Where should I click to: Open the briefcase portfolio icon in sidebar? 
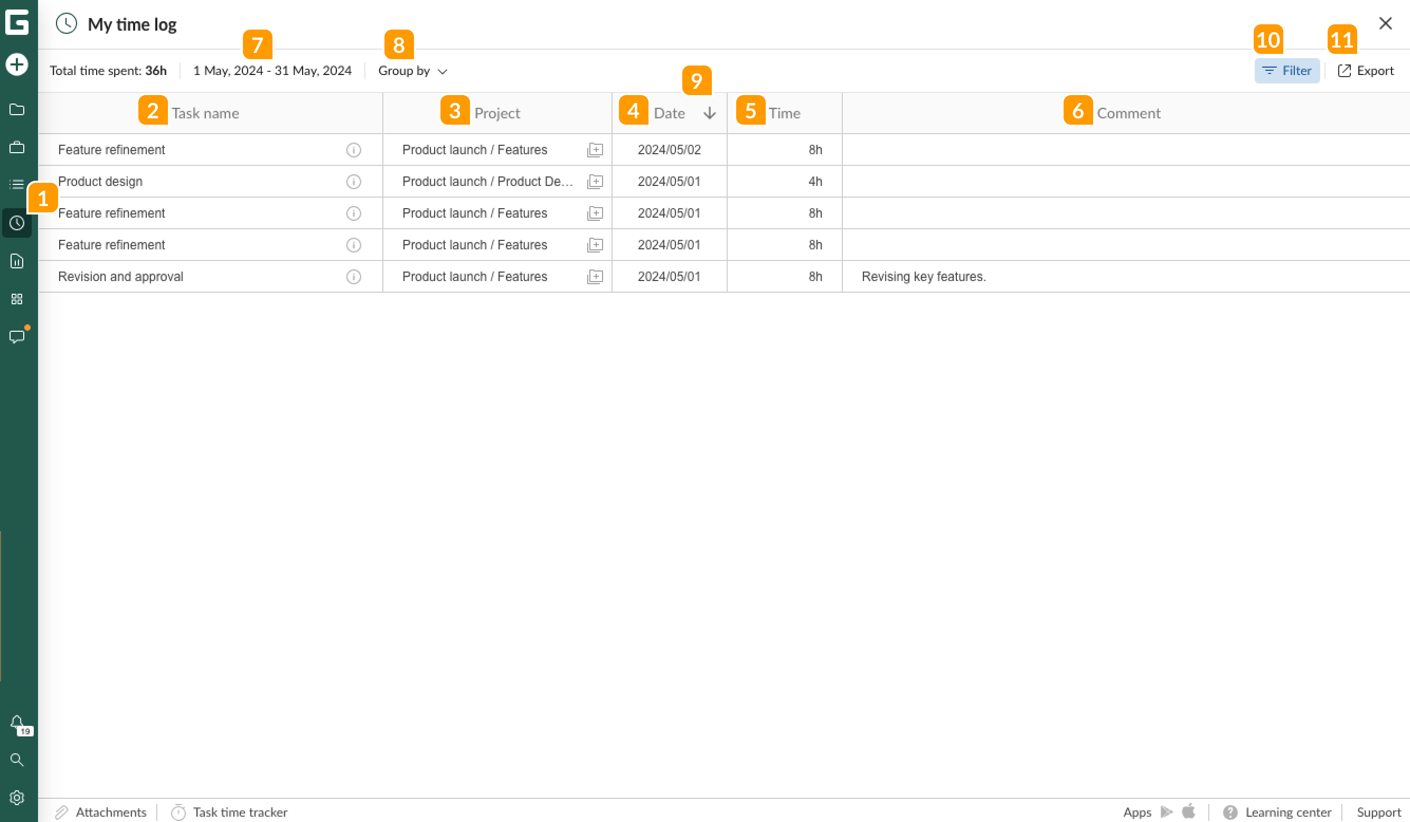pyautogui.click(x=17, y=148)
